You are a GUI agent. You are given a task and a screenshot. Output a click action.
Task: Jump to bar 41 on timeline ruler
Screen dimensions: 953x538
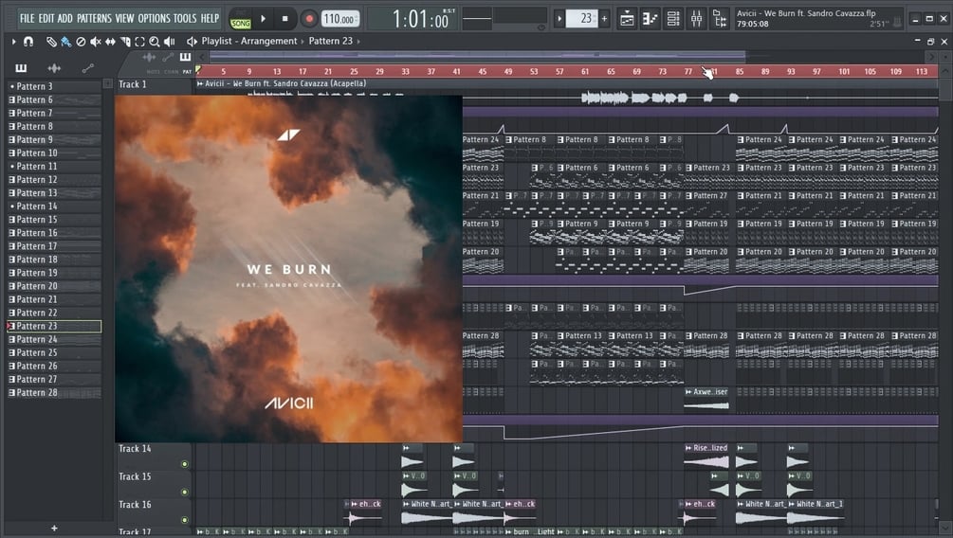(456, 72)
